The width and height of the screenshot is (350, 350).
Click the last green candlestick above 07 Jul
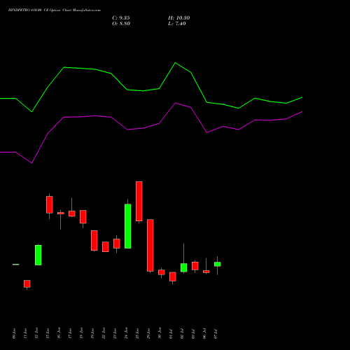click(x=218, y=264)
